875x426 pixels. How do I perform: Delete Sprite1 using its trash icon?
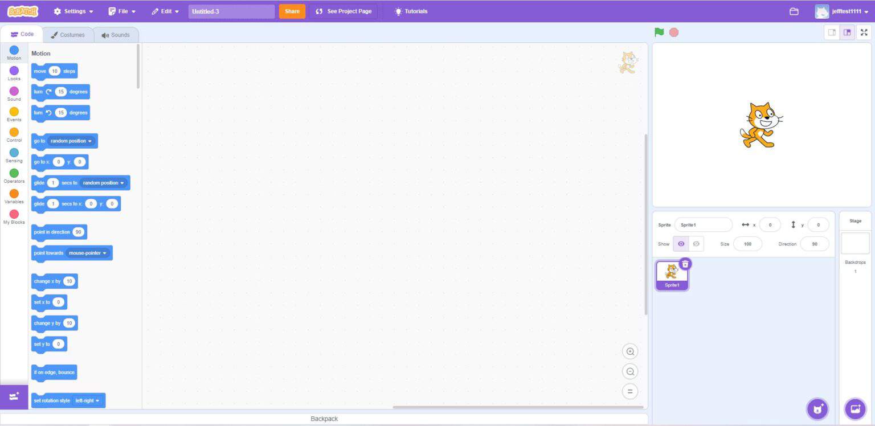tap(685, 264)
